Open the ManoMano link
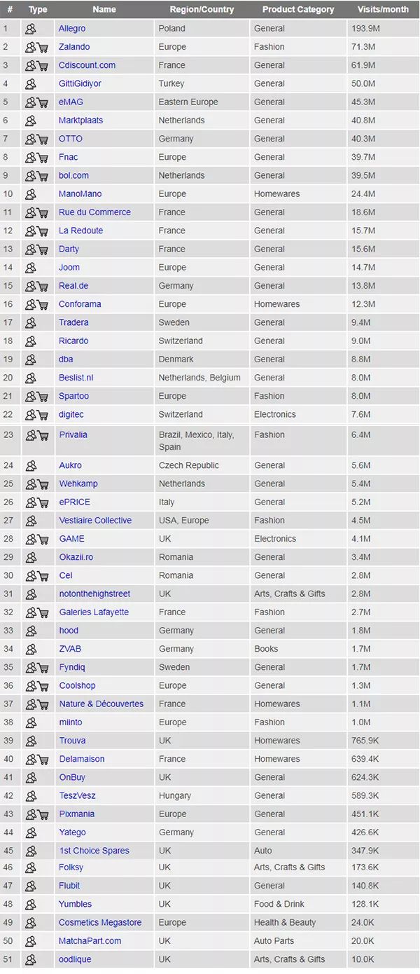Viewport: 420px width, 974px height. click(x=80, y=194)
